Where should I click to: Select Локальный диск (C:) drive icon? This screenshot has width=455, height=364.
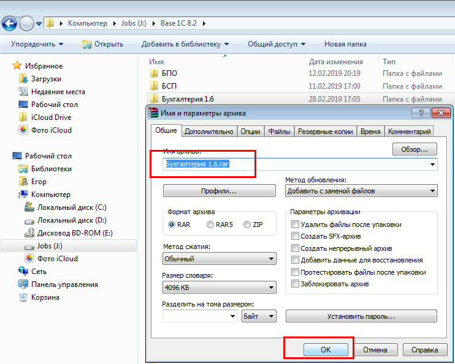point(29,207)
